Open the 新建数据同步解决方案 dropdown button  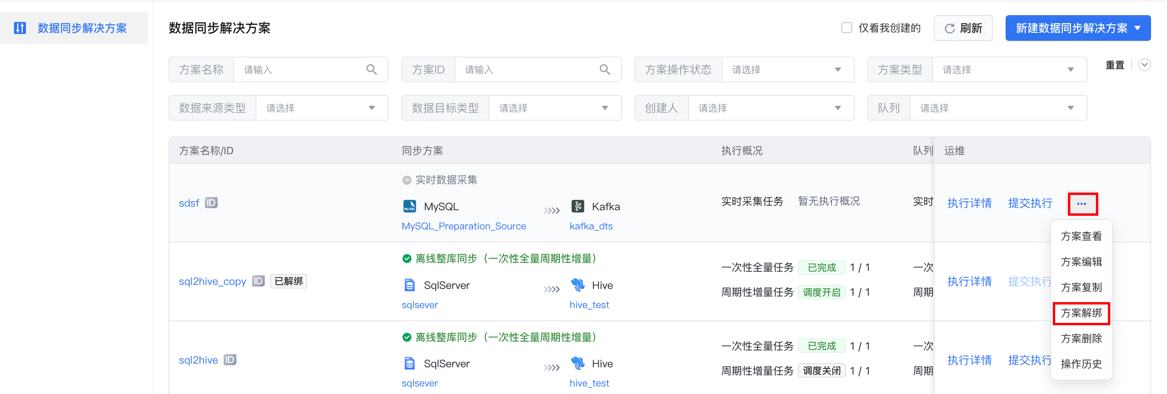1078,28
